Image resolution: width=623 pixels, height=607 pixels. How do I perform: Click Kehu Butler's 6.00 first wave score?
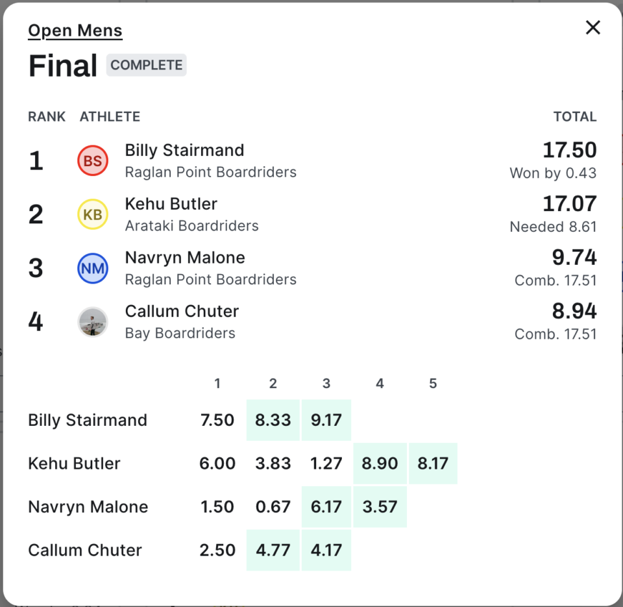click(x=217, y=464)
